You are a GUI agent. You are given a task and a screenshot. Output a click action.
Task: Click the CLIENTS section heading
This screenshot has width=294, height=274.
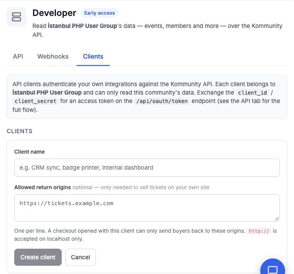click(x=20, y=131)
